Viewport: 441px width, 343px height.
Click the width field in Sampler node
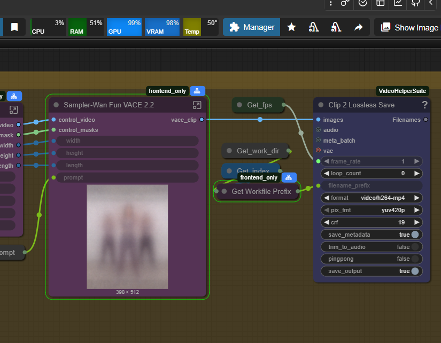point(127,141)
